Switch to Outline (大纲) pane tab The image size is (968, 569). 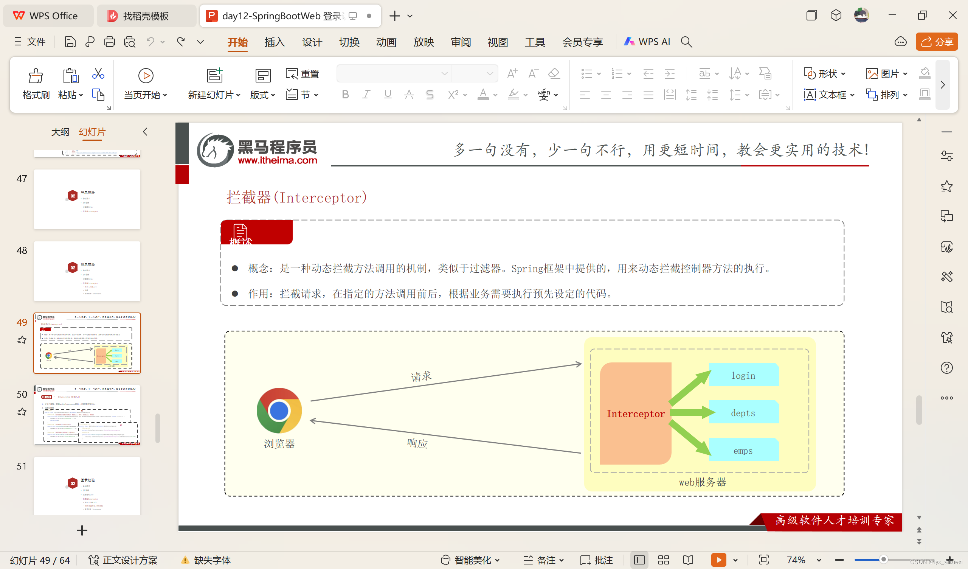point(60,132)
